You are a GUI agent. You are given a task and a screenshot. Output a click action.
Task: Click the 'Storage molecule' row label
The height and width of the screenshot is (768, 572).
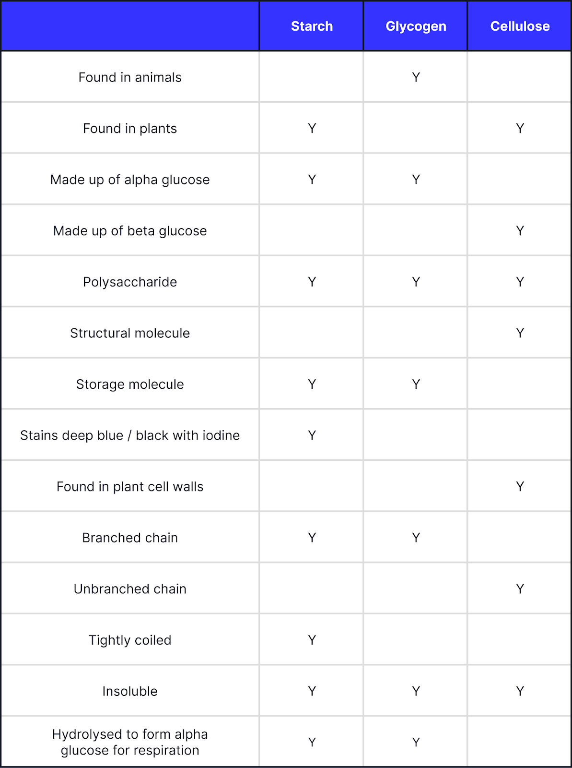(x=130, y=384)
